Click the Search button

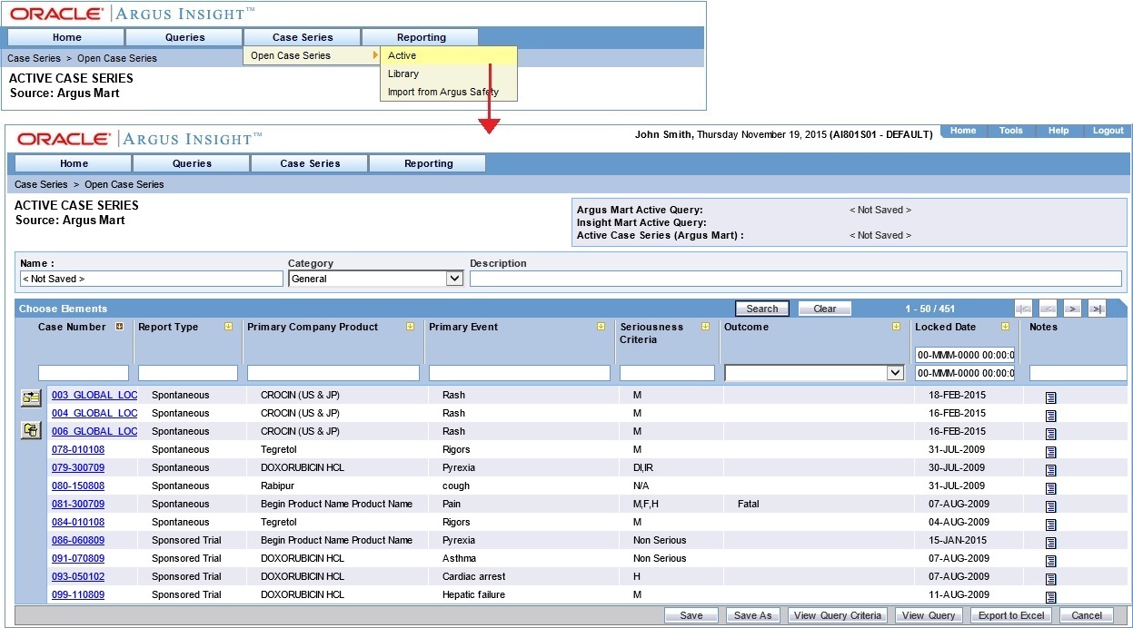click(x=762, y=309)
